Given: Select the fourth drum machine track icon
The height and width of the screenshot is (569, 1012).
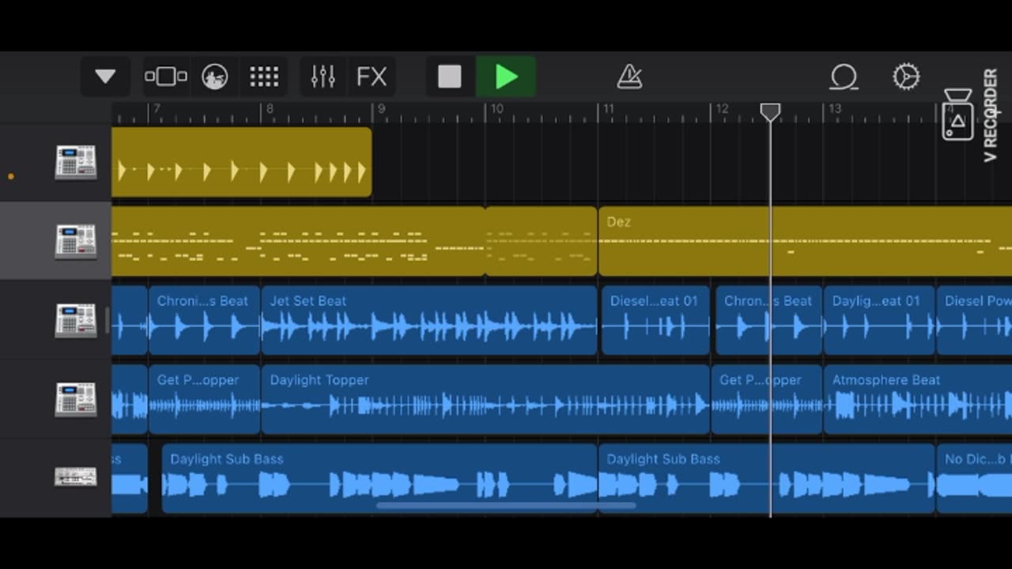Looking at the screenshot, I should point(76,399).
